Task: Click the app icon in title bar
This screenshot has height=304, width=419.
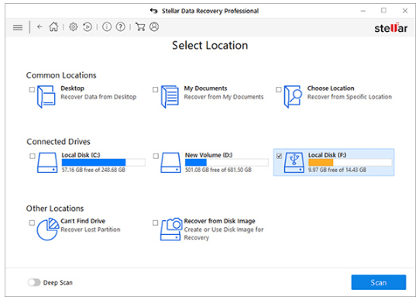Action: pos(153,11)
